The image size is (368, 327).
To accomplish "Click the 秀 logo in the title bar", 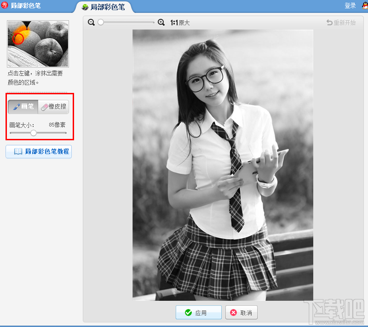I will click(x=6, y=5).
